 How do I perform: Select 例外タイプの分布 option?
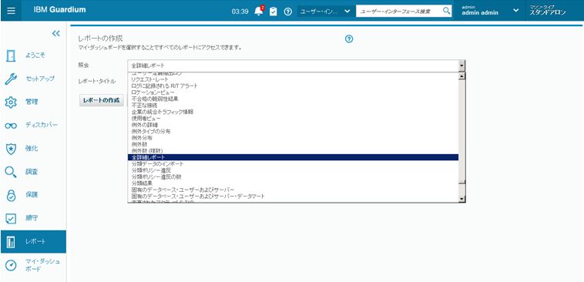293,131
